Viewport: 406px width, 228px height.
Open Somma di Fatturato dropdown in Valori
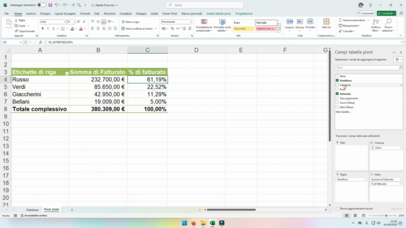[x=400, y=179]
